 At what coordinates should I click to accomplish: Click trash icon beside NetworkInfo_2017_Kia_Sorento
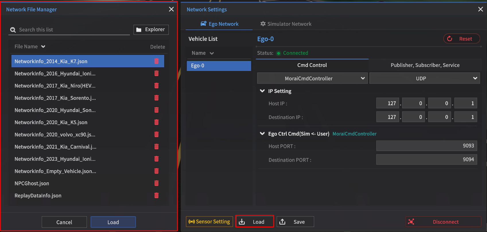(156, 98)
